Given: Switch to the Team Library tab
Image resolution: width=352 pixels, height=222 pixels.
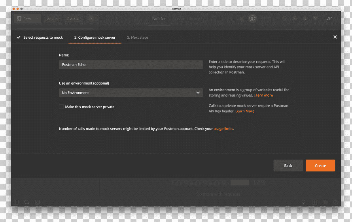Looking at the screenshot, I should [x=187, y=19].
